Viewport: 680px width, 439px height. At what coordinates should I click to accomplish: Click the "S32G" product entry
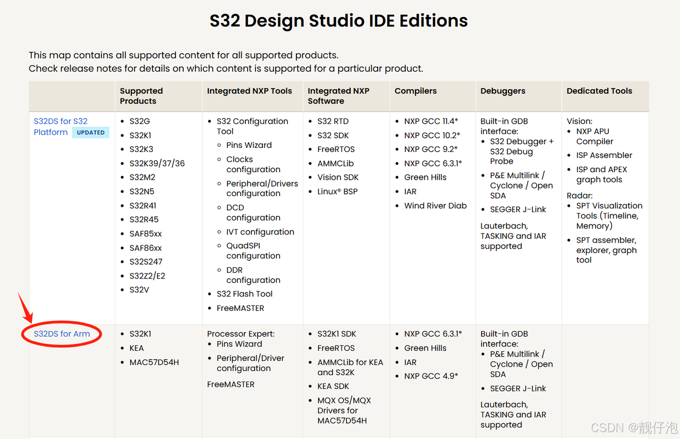coord(139,121)
